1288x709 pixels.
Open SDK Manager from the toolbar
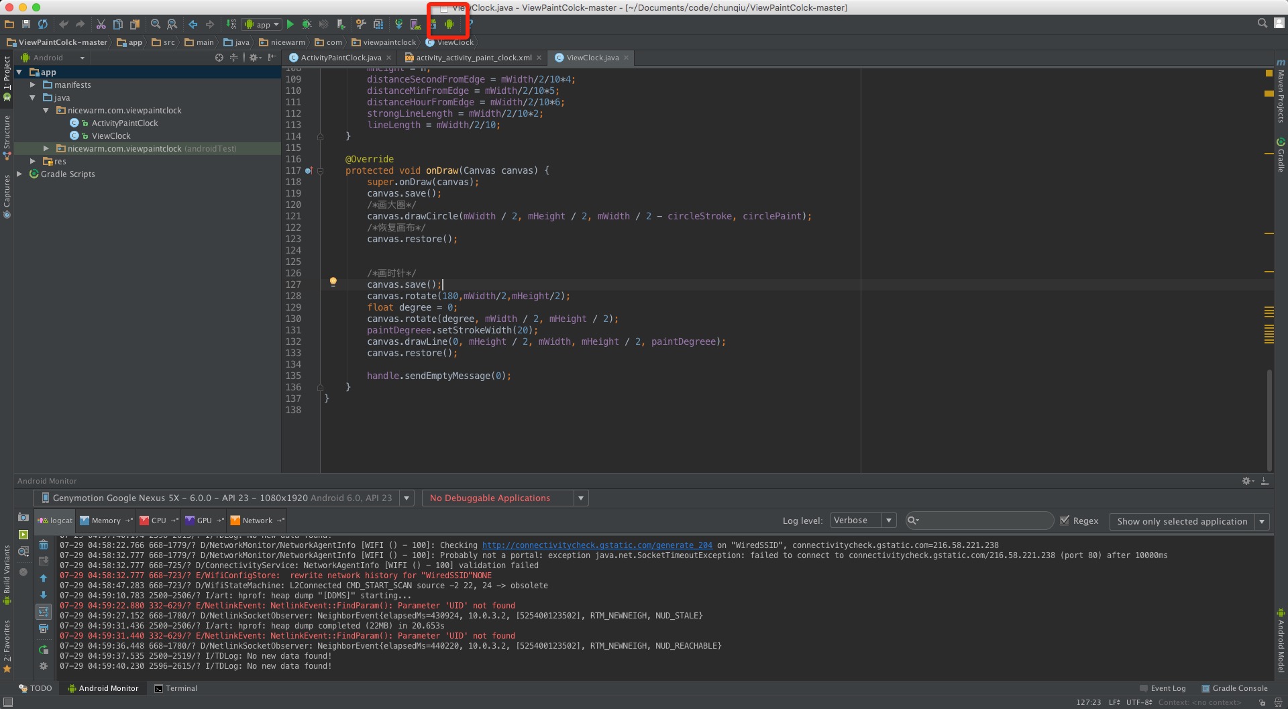point(433,24)
